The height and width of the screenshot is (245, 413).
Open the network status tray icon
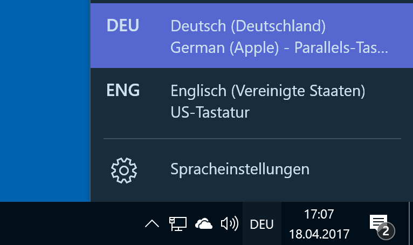point(178,224)
